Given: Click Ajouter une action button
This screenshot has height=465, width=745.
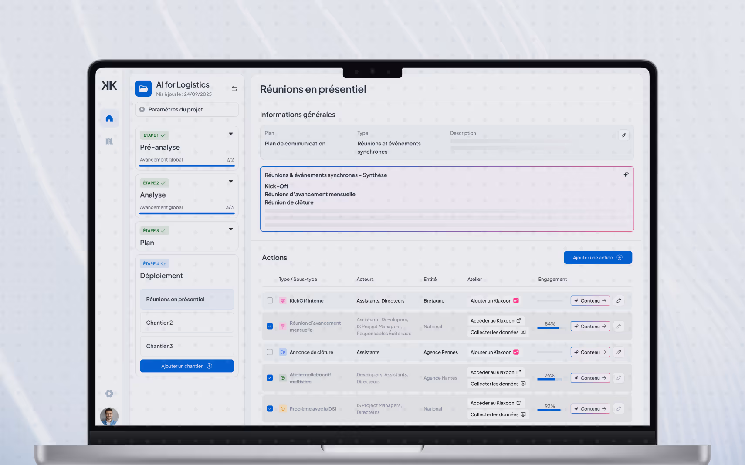Looking at the screenshot, I should pos(598,258).
